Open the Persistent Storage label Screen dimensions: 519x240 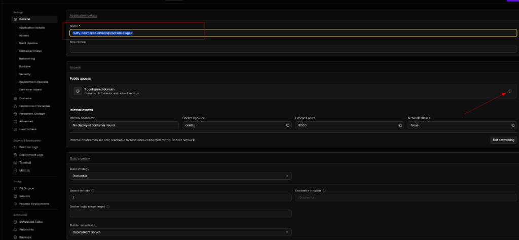32,114
